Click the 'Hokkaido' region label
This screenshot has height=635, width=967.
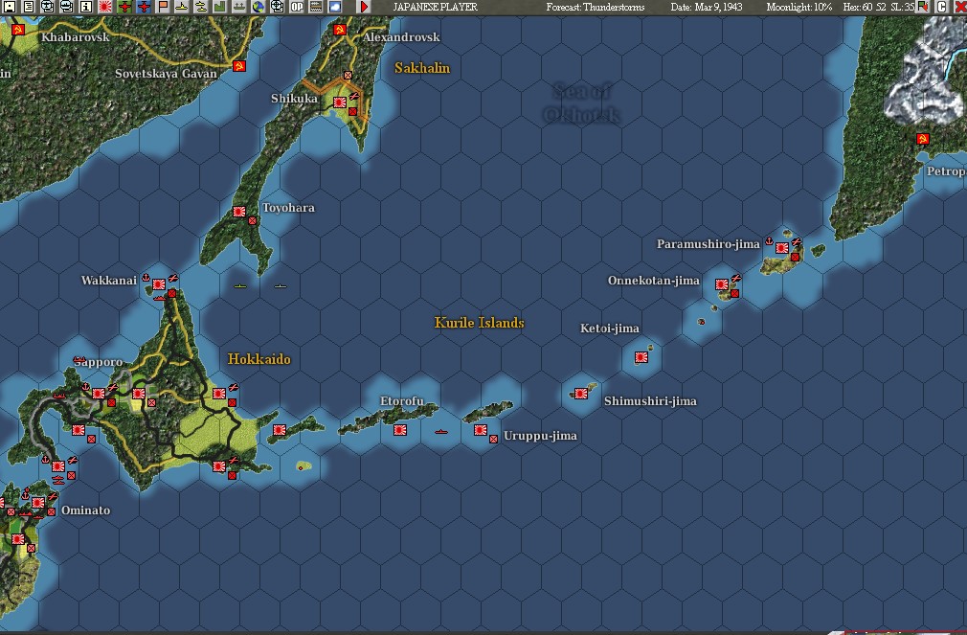pyautogui.click(x=259, y=359)
